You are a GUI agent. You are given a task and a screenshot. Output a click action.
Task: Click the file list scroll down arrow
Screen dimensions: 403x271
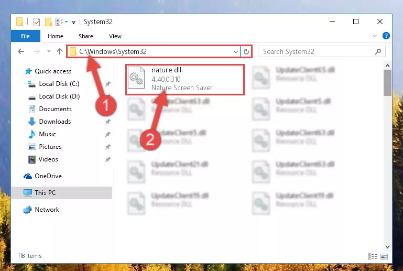[x=387, y=247]
